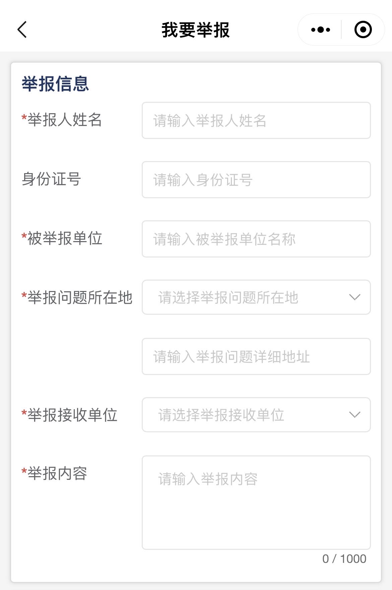Click chevron arrow in 举报问题所在地 selector
Viewport: 392px width, 590px height.
tap(354, 297)
